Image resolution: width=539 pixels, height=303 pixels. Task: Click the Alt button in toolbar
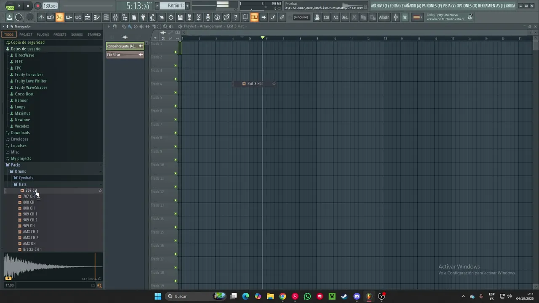point(336,17)
